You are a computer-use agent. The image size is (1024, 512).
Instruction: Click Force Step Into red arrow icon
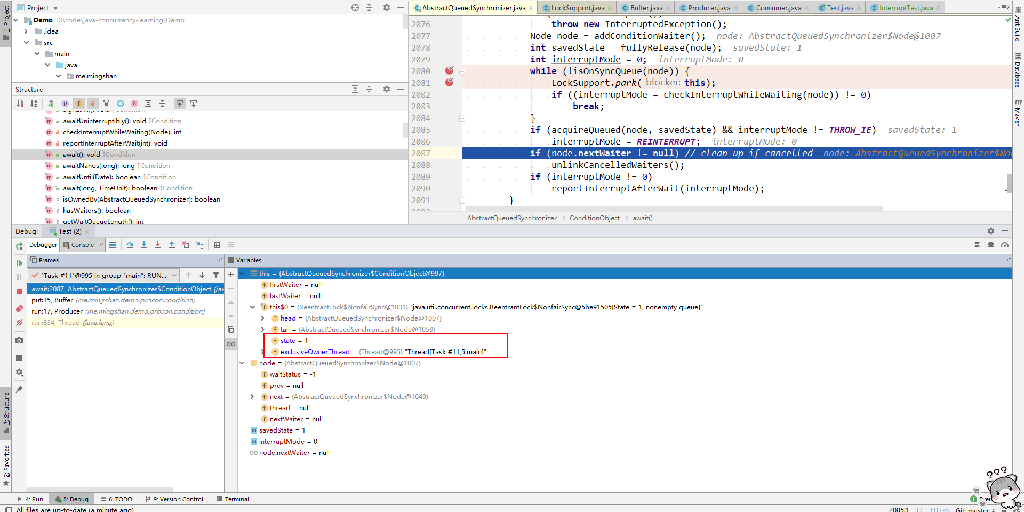tap(158, 245)
